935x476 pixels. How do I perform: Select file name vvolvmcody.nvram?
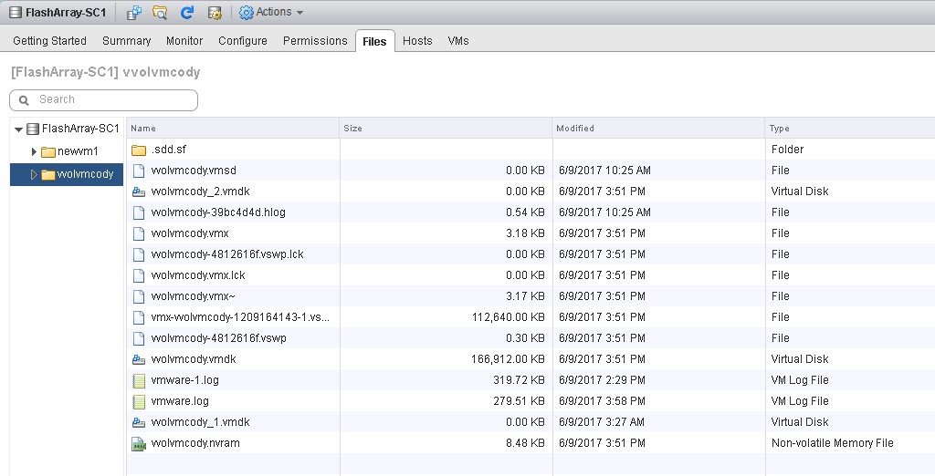point(195,443)
